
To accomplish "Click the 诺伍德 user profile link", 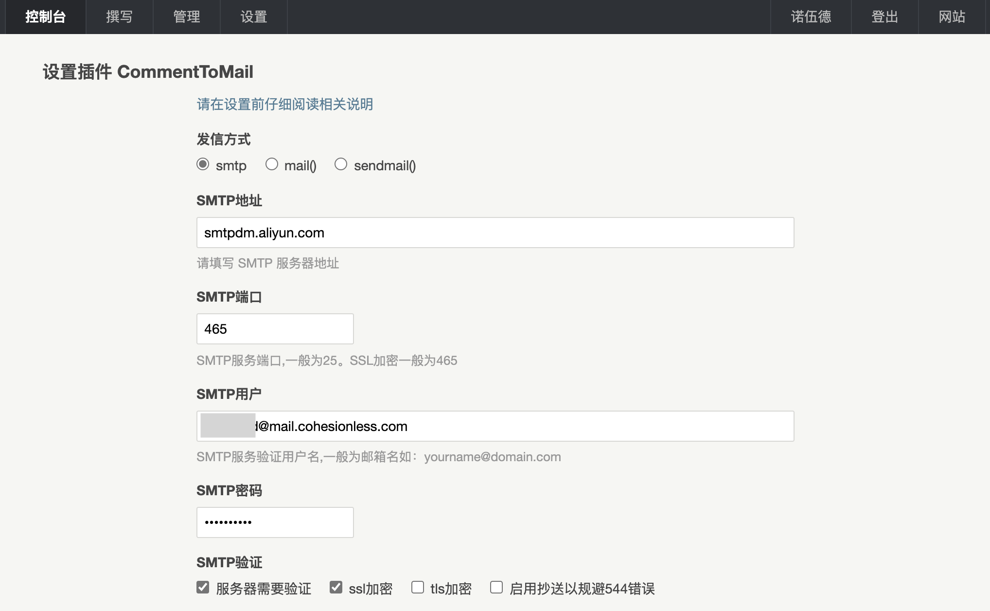I will (x=811, y=17).
